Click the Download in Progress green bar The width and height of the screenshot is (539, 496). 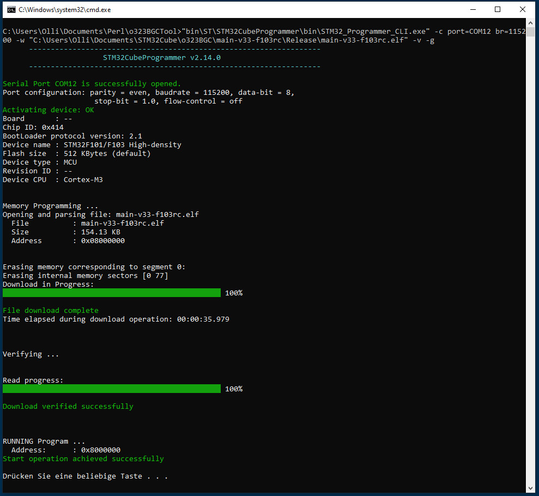coord(112,293)
